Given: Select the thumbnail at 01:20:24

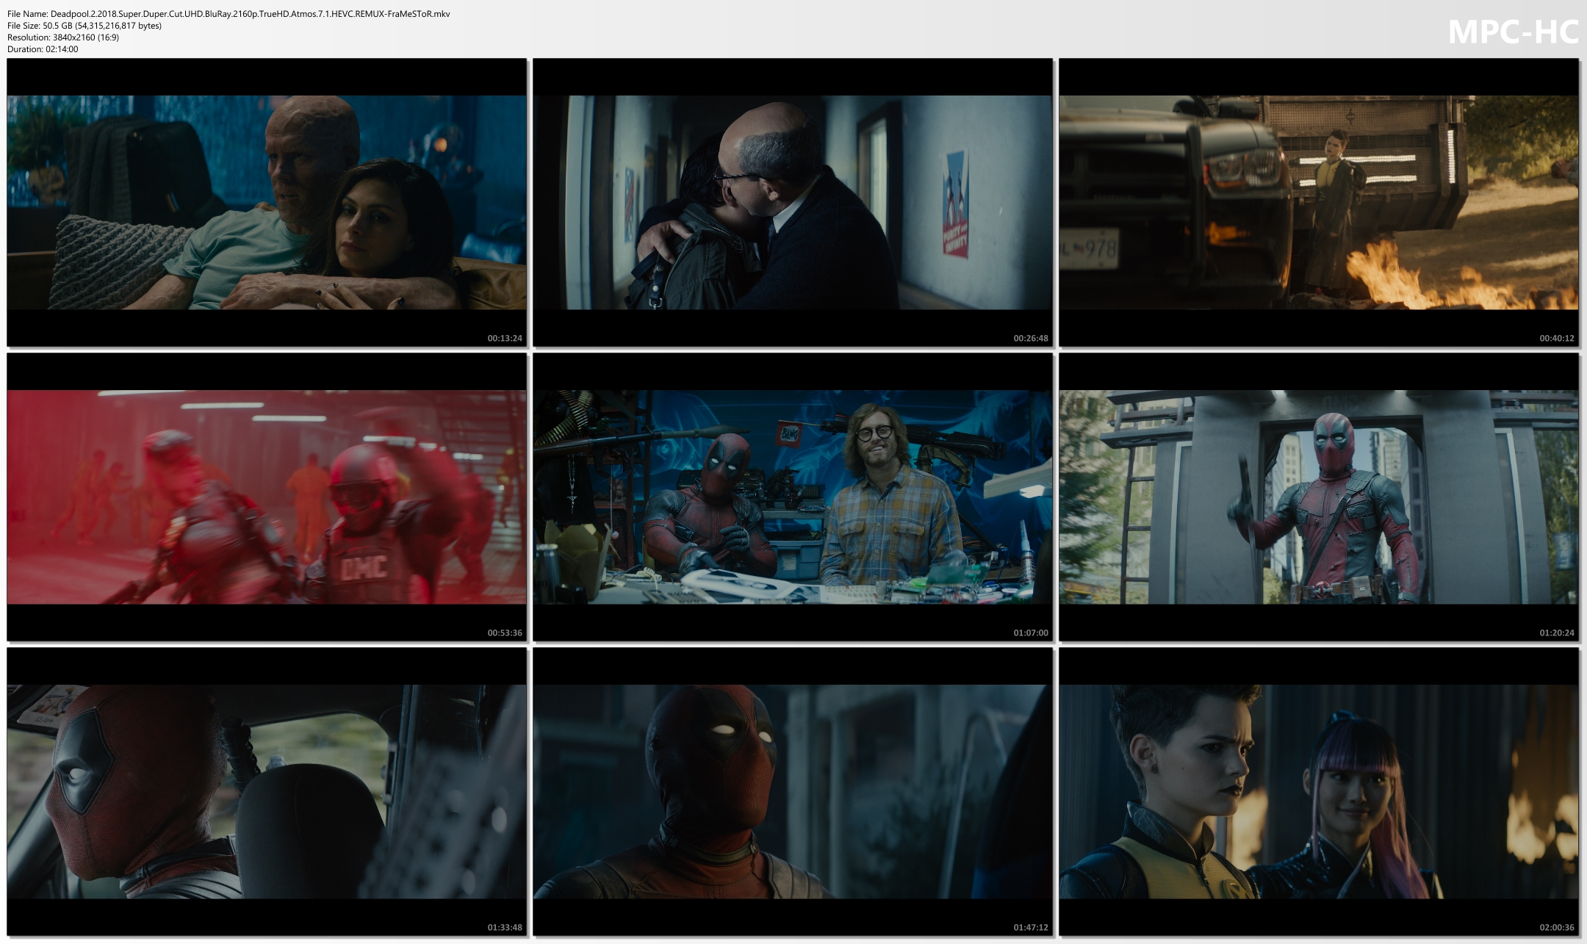Looking at the screenshot, I should tap(1318, 497).
